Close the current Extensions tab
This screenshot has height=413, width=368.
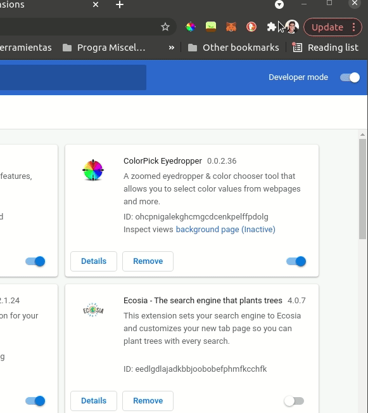pos(96,4)
